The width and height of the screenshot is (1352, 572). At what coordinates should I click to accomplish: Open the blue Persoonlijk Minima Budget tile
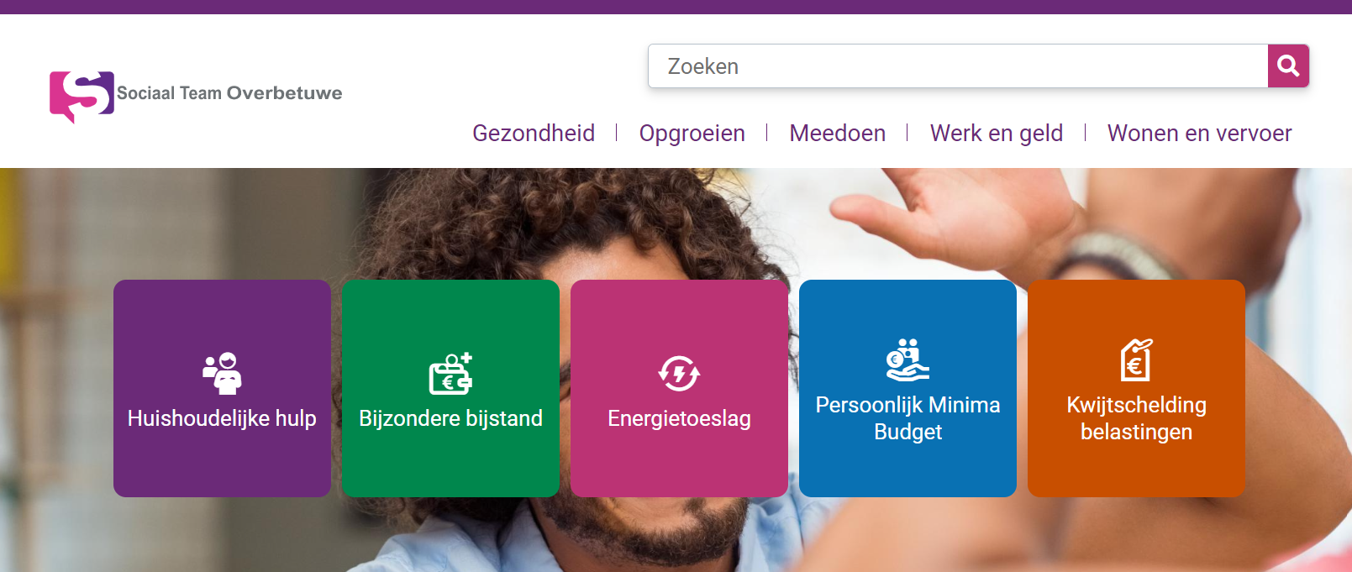907,388
